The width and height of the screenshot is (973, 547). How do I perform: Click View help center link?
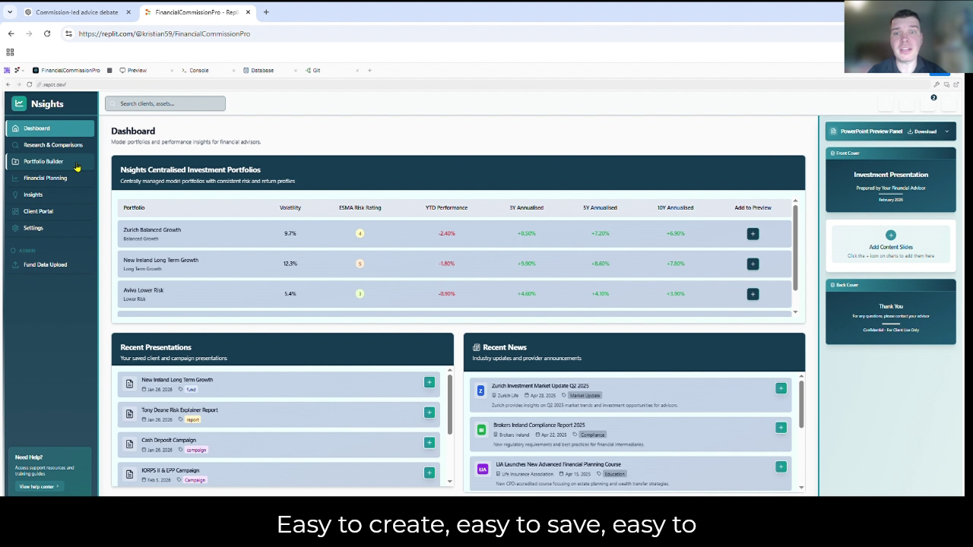coord(38,486)
